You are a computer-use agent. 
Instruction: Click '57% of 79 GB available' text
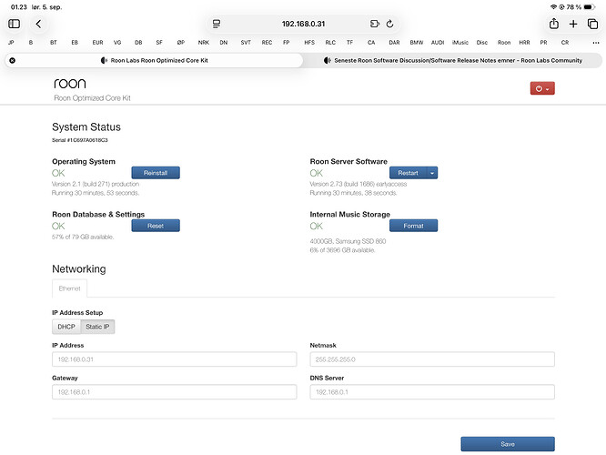click(x=83, y=237)
